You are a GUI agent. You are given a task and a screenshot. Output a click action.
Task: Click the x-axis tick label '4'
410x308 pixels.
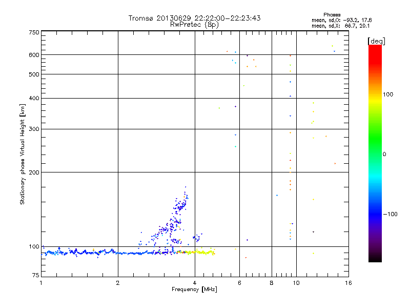[x=195, y=283]
